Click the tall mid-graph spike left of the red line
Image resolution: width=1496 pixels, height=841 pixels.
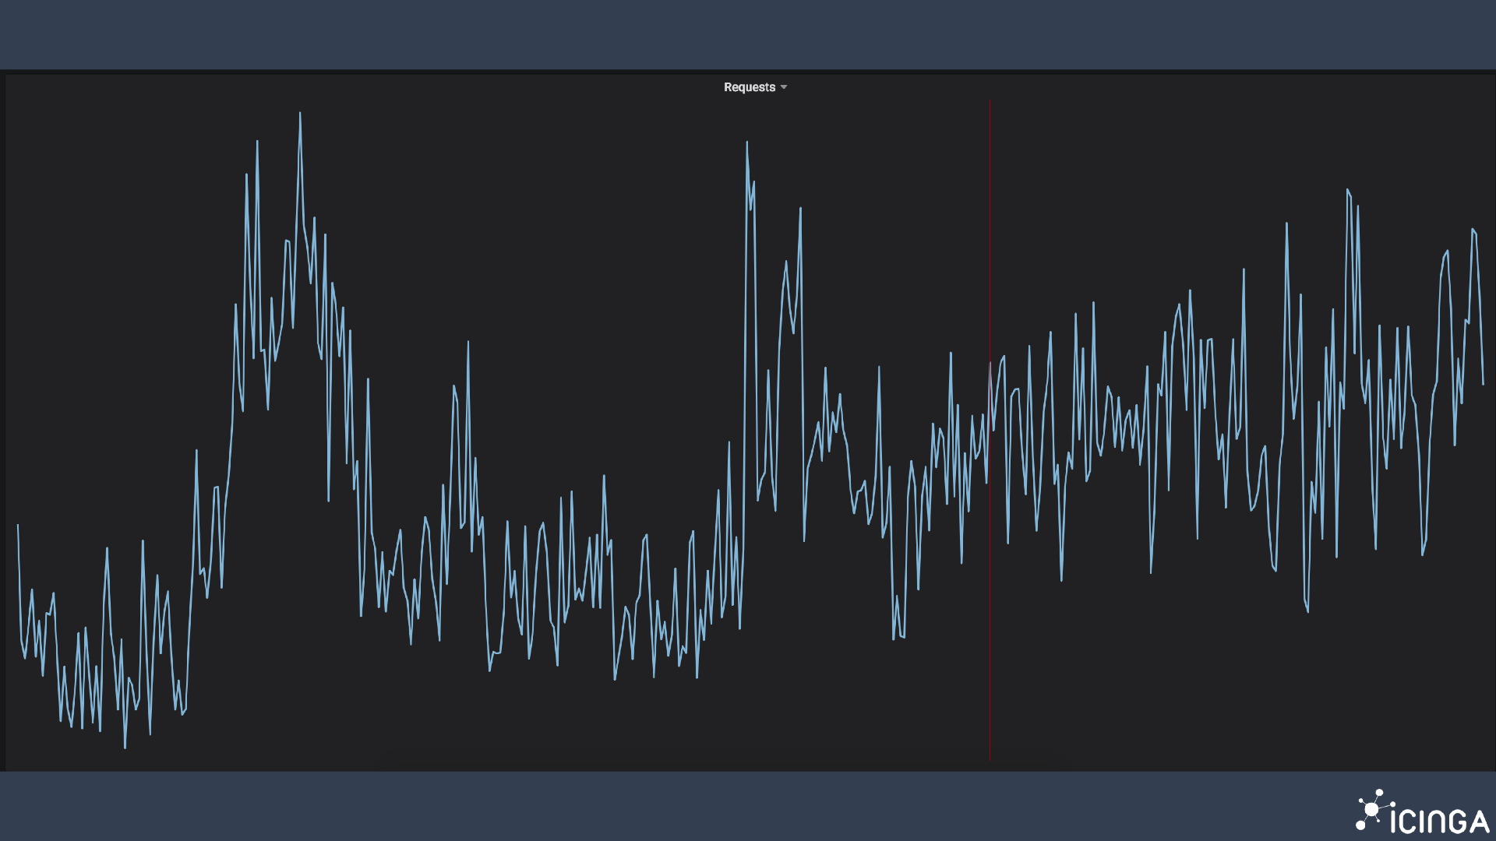(746, 143)
